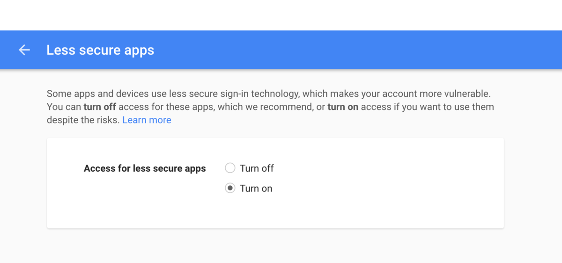Select the Turn on radio button
Screen dimensions: 562x263
(x=230, y=188)
